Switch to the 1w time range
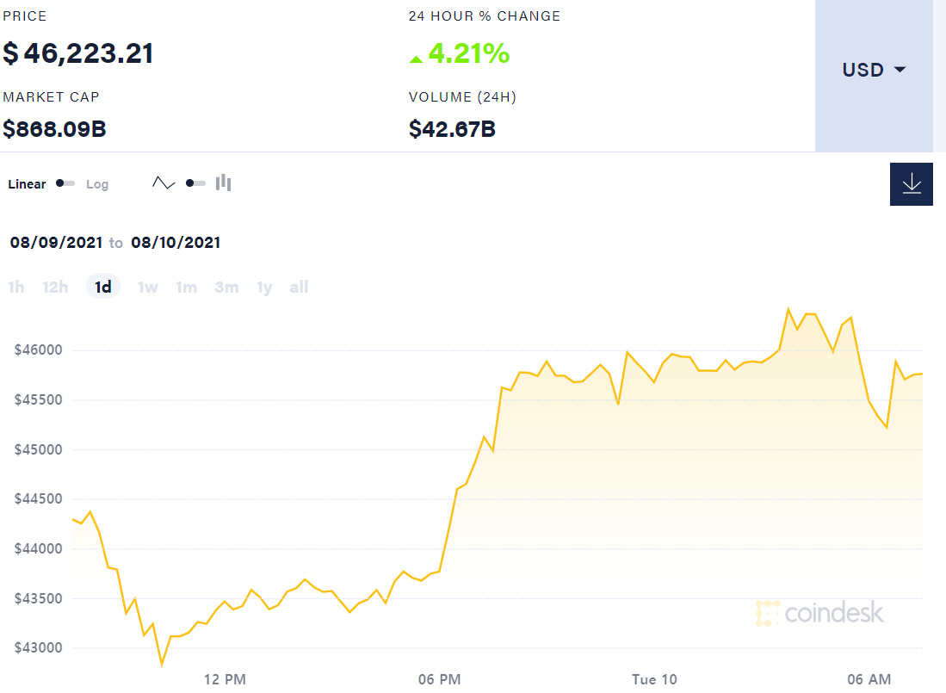The height and width of the screenshot is (693, 946). coord(148,288)
